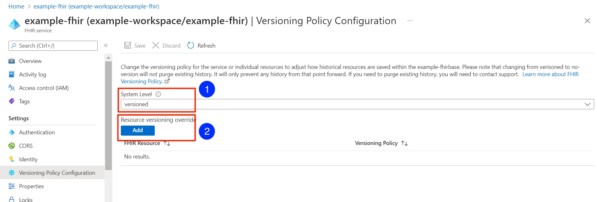The height and width of the screenshot is (202, 597).
Task: Click the FHIR service diamond logo
Action: point(14,24)
